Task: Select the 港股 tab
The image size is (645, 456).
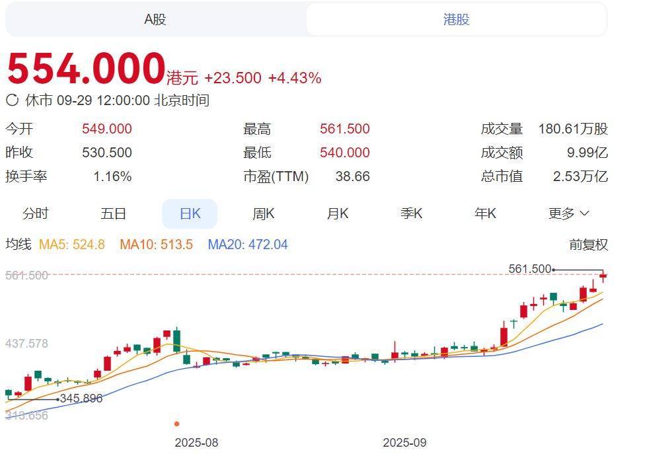Action: [x=456, y=20]
